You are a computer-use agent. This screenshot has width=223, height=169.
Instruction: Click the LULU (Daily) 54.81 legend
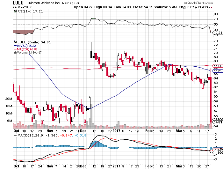coord(34,42)
